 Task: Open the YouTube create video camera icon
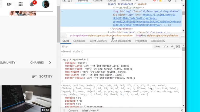[x=9, y=4]
